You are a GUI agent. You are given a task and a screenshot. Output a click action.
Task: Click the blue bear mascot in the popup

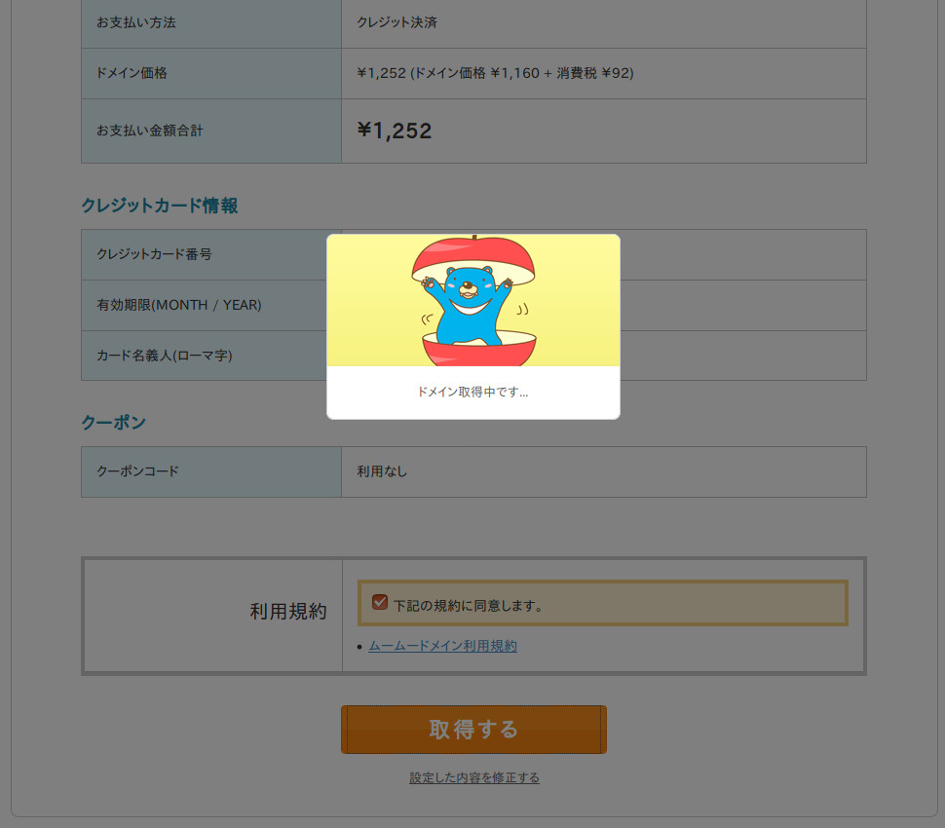pyautogui.click(x=469, y=306)
